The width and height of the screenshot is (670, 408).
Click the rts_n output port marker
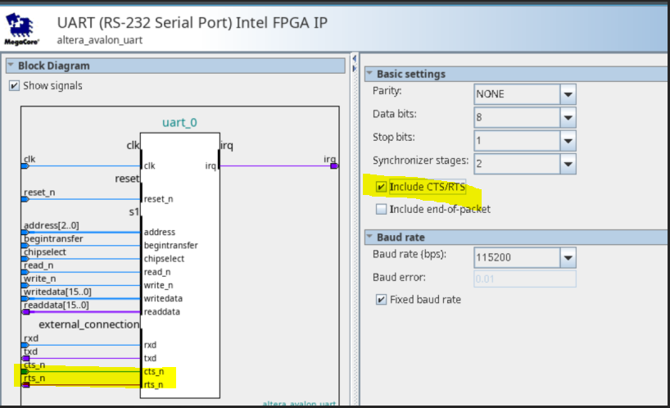[x=26, y=384]
